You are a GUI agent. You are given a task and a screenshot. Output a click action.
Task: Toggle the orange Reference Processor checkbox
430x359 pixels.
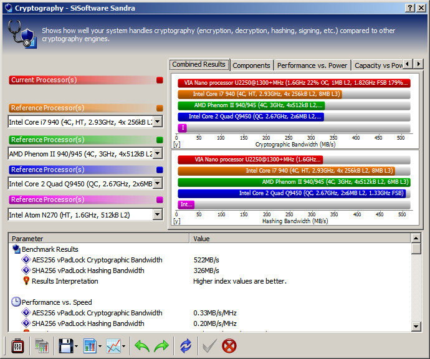(x=160, y=108)
